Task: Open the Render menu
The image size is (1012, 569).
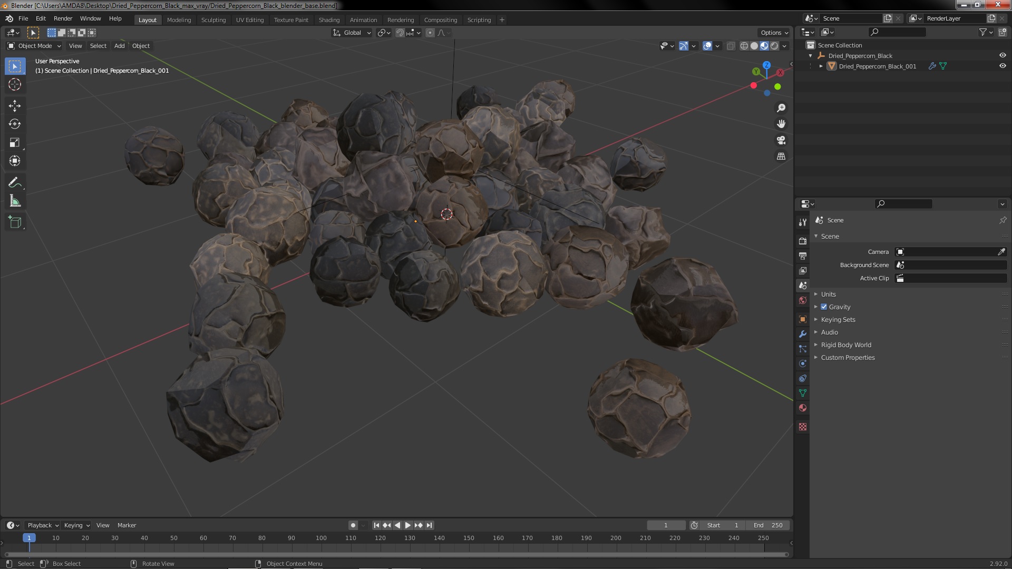Action: tap(63, 18)
